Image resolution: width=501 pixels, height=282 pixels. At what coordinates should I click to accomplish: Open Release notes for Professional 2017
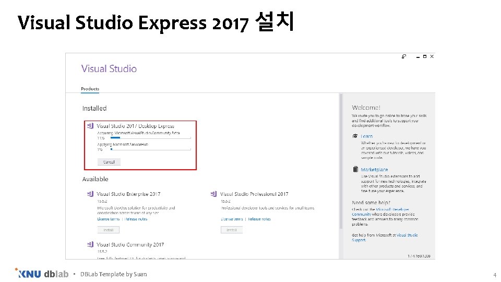259,219
